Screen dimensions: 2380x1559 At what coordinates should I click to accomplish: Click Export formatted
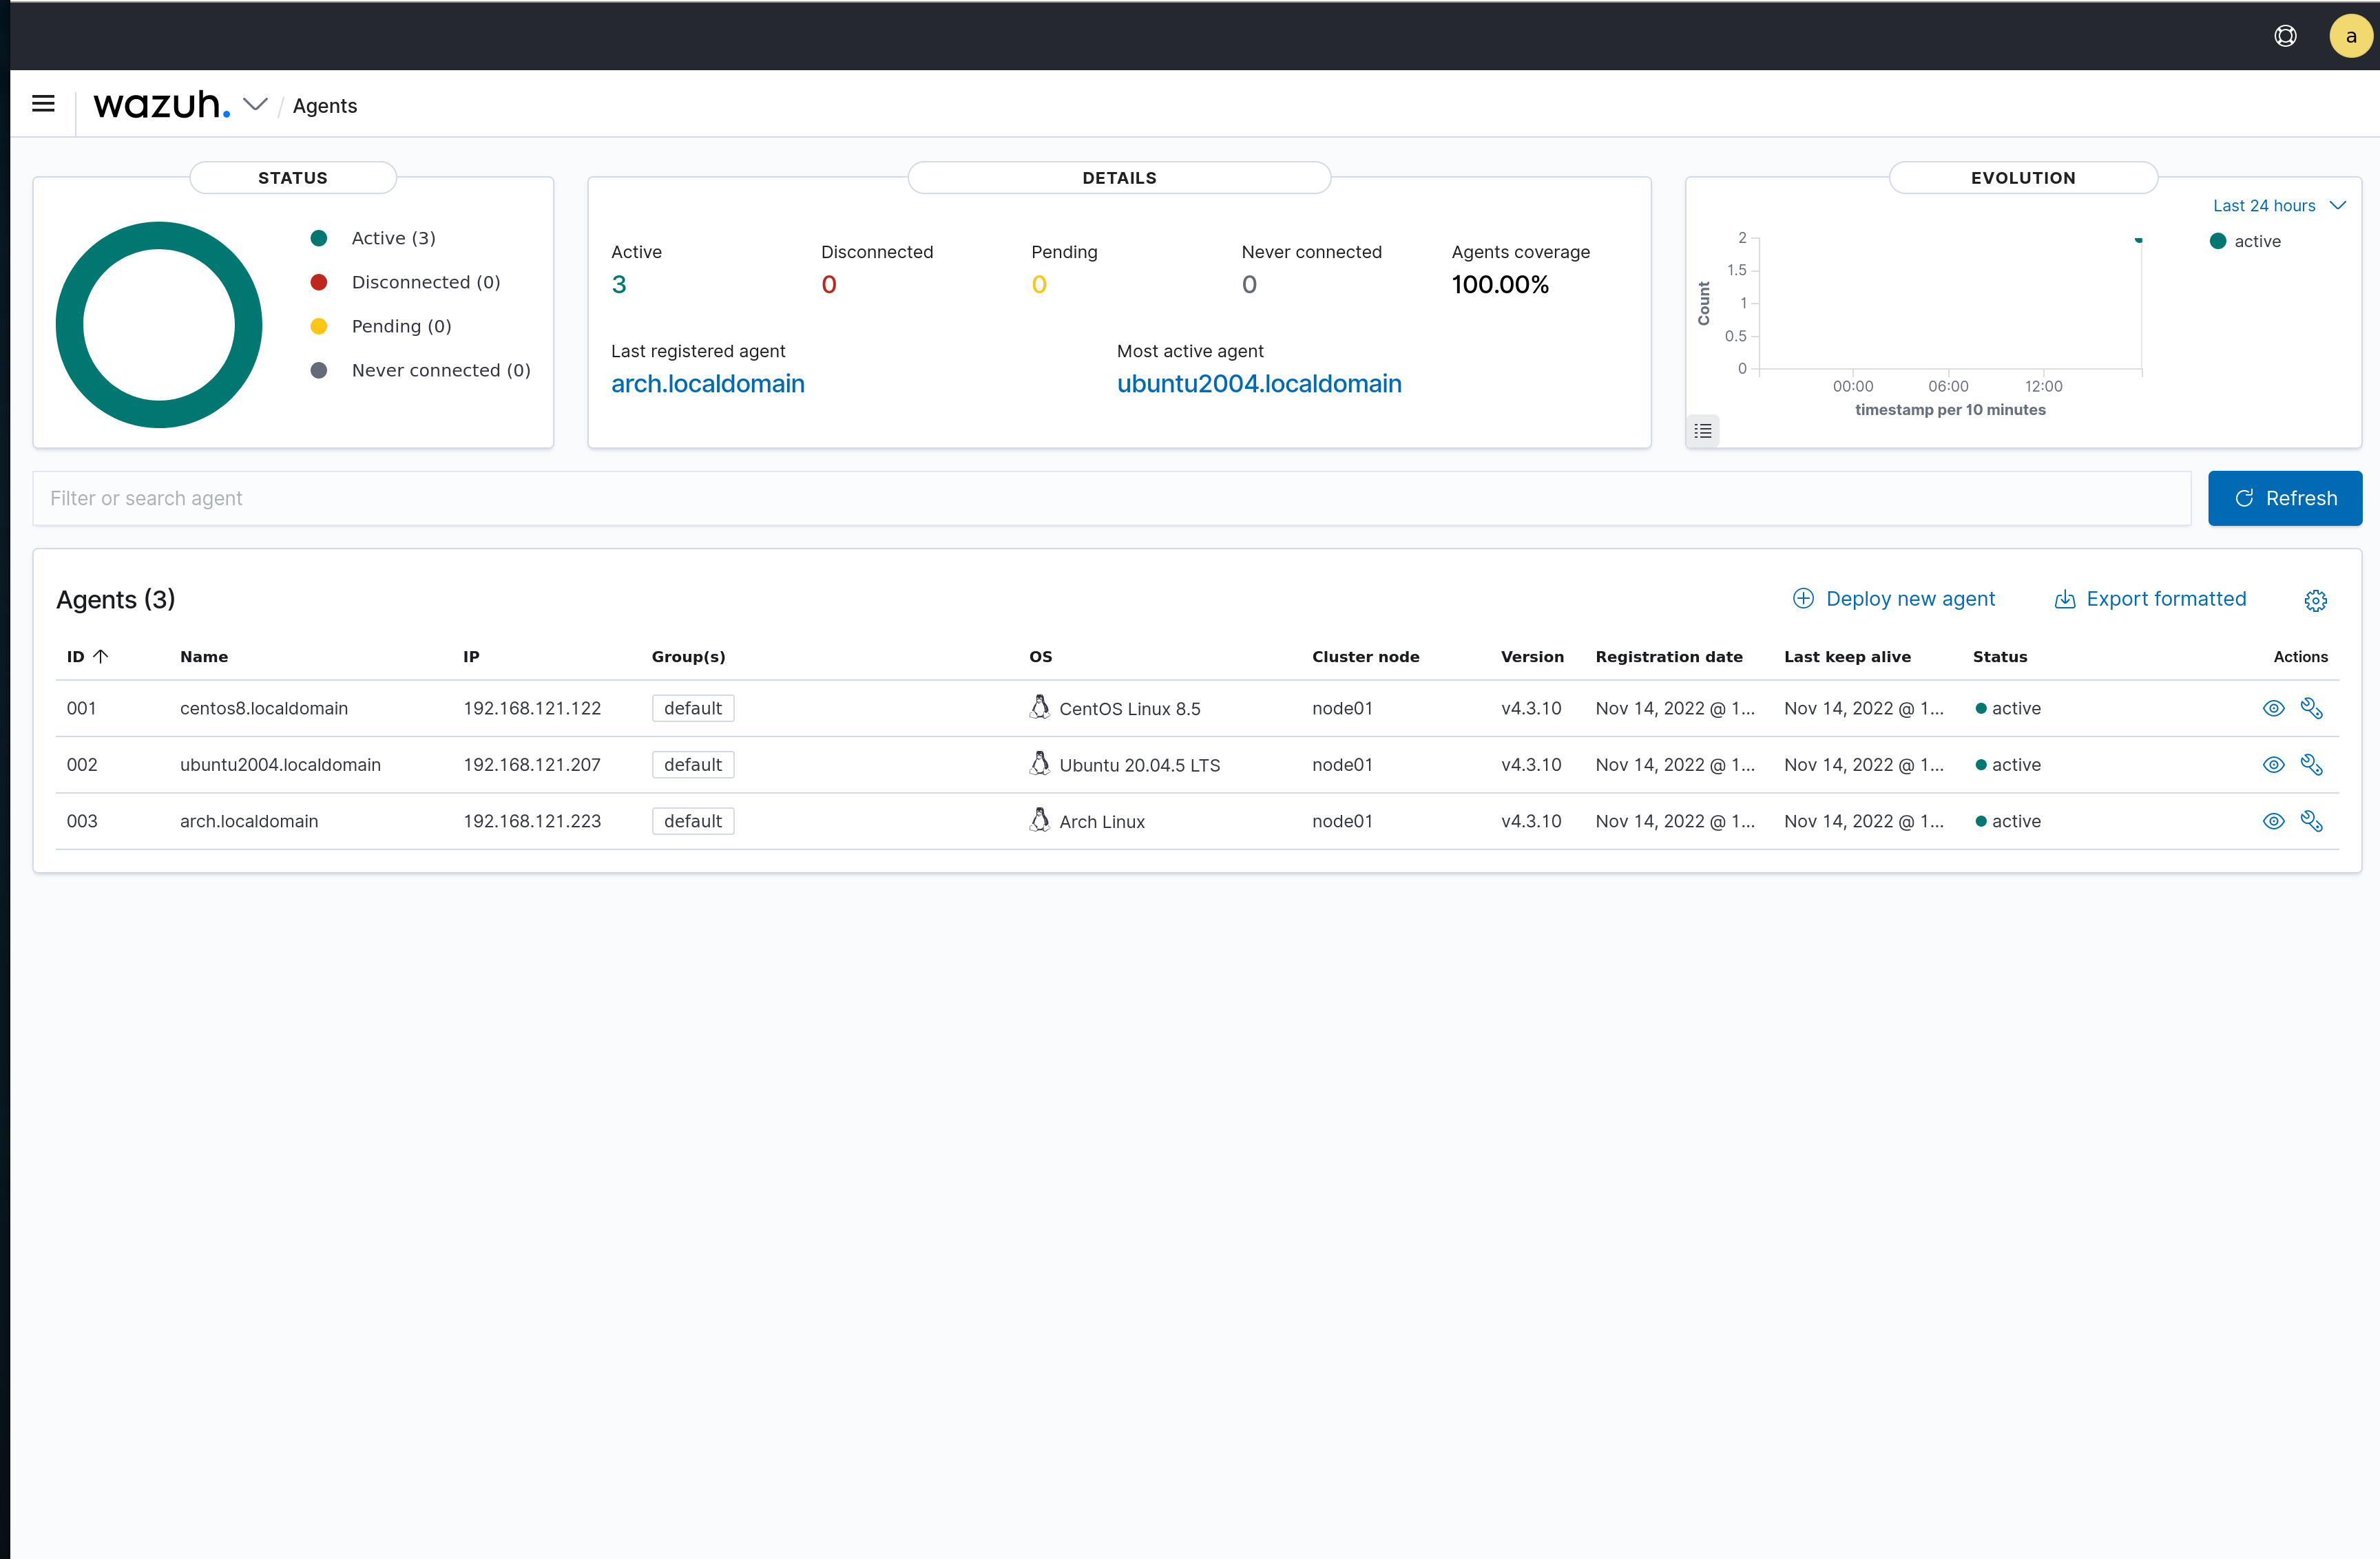(x=2150, y=599)
